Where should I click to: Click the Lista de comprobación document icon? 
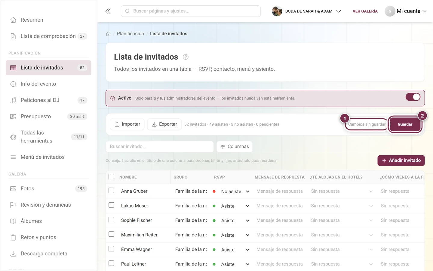click(x=13, y=36)
